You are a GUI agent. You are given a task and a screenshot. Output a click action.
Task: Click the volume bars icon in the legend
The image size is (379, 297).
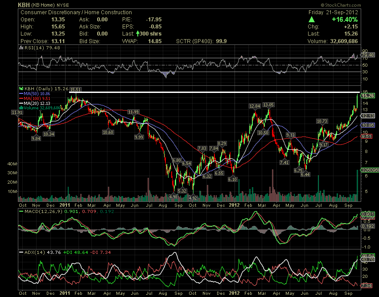pyautogui.click(x=21, y=108)
